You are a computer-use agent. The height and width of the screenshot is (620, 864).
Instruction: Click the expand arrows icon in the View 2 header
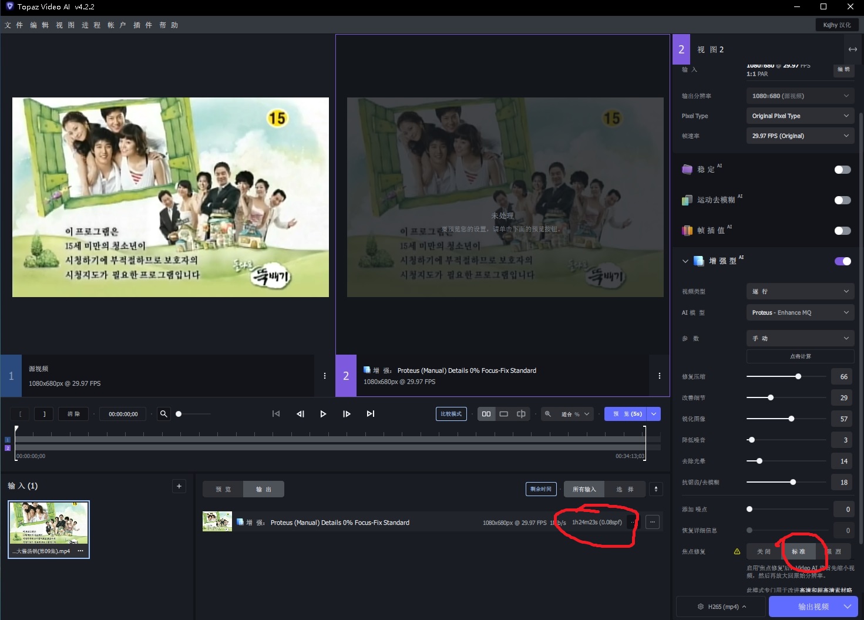tap(853, 49)
